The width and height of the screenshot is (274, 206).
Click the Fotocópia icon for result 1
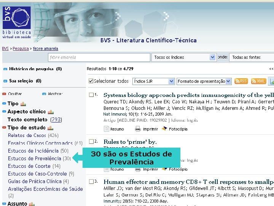click(164, 129)
